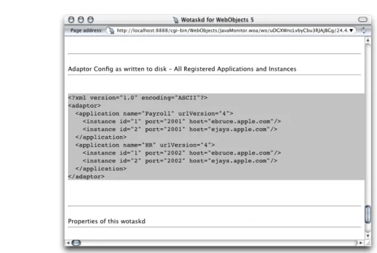Viewport: 377px width, 253px height.
Task: Click the page icon in address bar
Action: [112, 30]
